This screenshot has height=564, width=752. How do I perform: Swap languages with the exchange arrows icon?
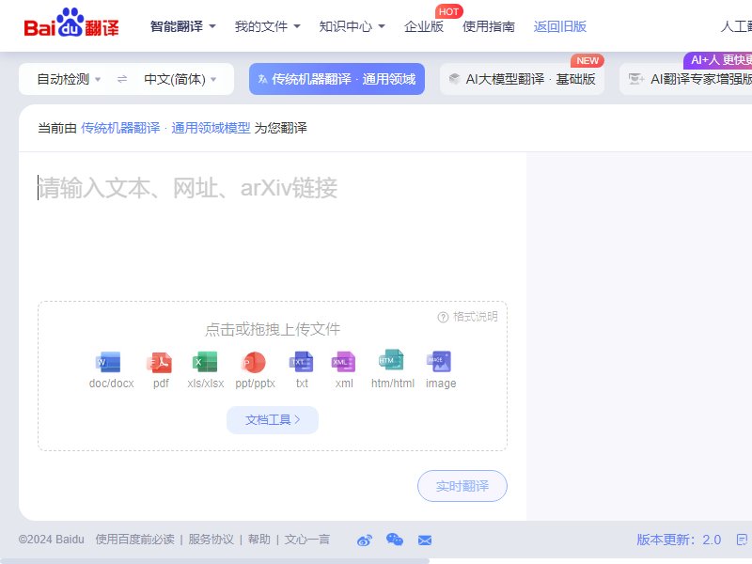click(122, 79)
